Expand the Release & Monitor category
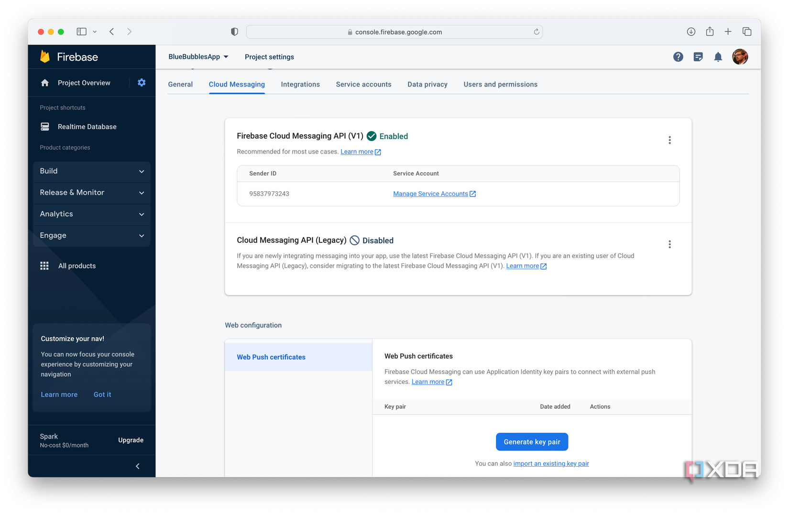 92,193
